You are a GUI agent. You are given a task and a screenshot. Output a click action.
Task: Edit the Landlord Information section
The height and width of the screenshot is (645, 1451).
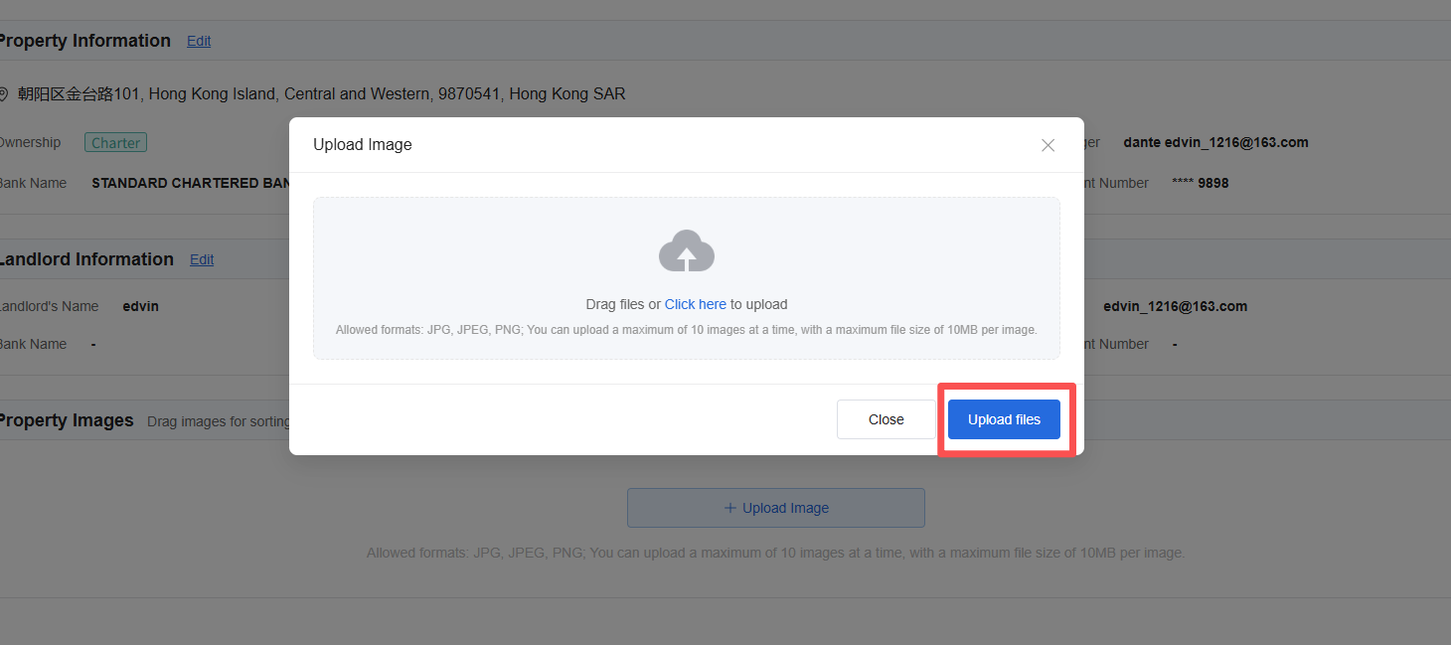pos(202,259)
